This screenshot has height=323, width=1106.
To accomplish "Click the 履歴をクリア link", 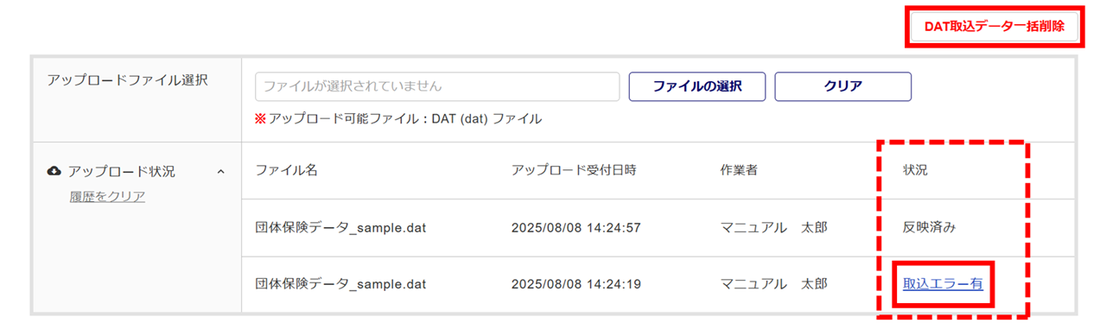I will [x=107, y=196].
